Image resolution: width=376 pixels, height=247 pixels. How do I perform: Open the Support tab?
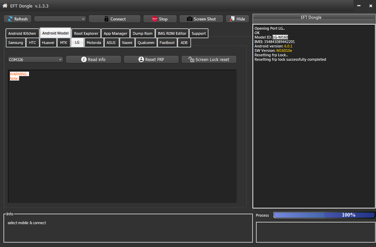click(x=199, y=33)
